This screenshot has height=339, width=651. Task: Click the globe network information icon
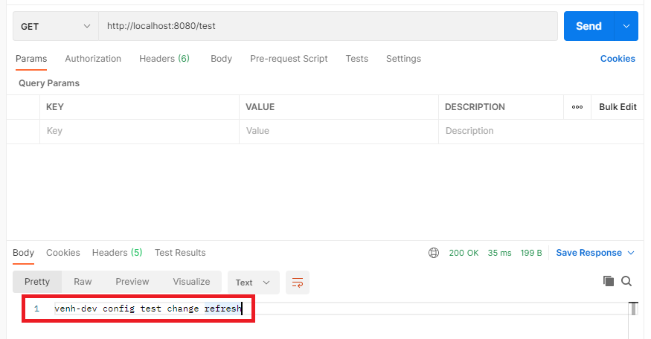[434, 253]
